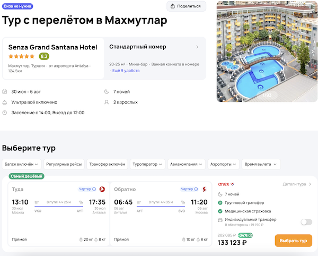Viewport: 318px width, 256px height.
Task: Expand the Стандартный номер room details chevron
Action: (197, 47)
